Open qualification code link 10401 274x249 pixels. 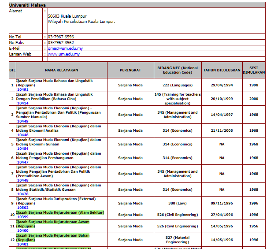click(23, 244)
